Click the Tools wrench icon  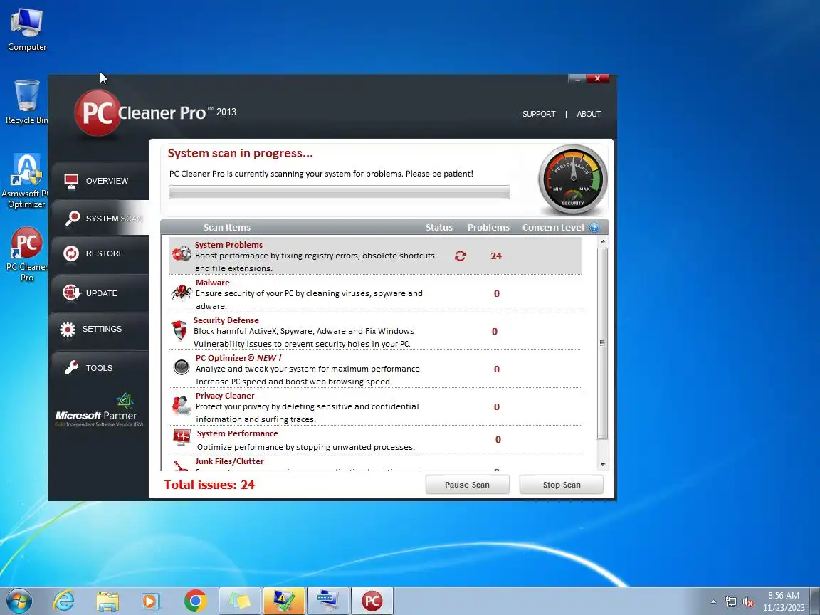tap(72, 367)
